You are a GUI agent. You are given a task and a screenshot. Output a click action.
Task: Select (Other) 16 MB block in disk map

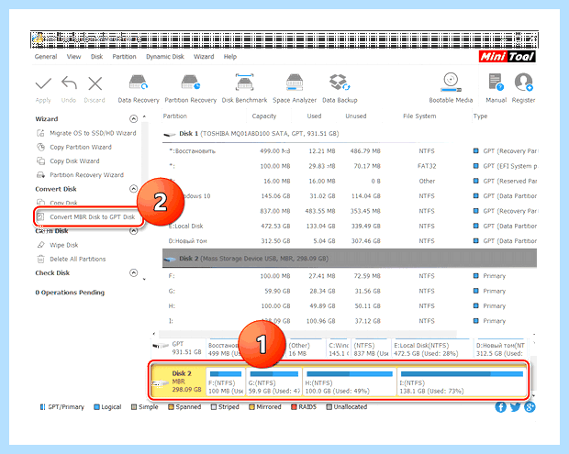(x=307, y=349)
